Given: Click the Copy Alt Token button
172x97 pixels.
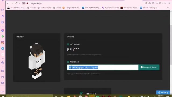Looking at the screenshot, I should click(149, 67).
